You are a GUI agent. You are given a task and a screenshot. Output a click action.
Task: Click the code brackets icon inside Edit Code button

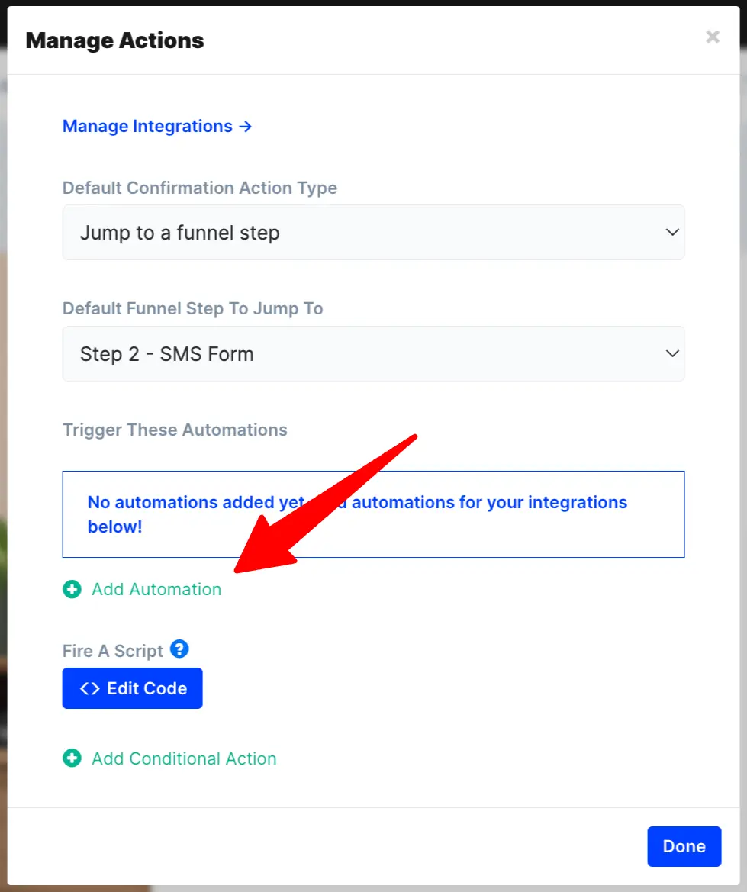[90, 688]
